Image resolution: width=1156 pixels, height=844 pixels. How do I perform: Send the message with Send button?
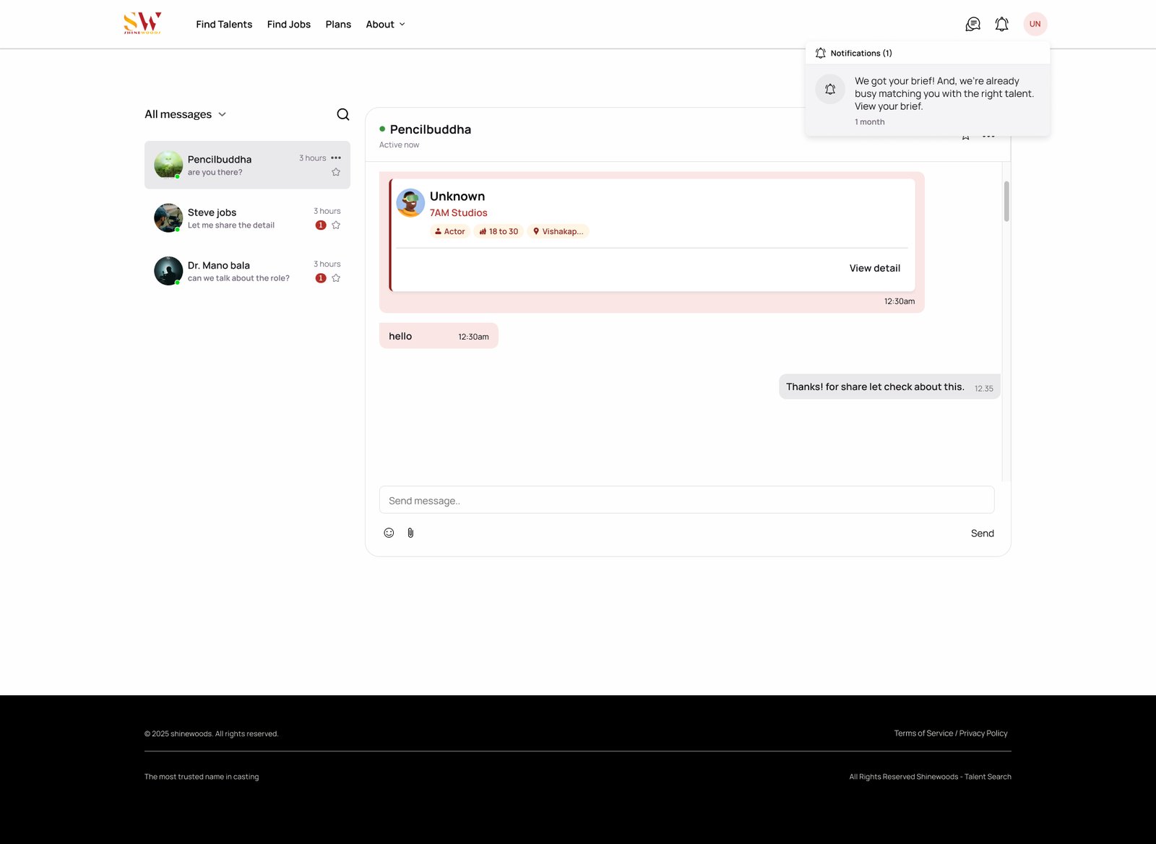pyautogui.click(x=982, y=533)
